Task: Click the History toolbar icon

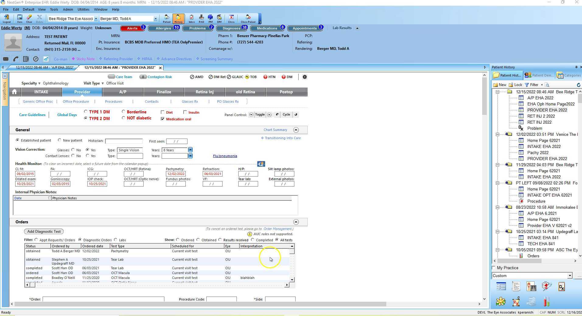Action: coord(178,19)
